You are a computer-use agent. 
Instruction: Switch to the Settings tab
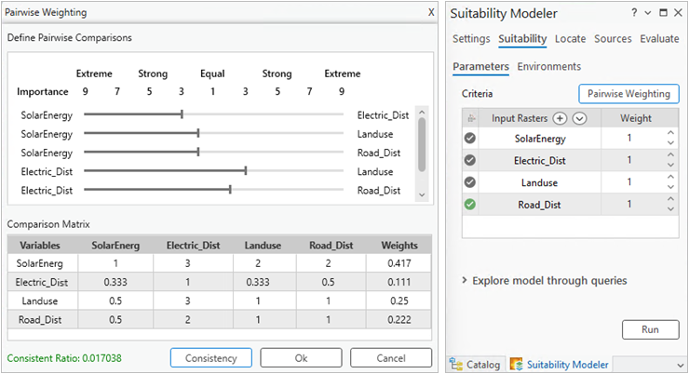point(471,39)
